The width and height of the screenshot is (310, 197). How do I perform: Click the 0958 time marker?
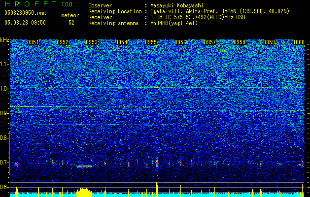[x=240, y=42]
